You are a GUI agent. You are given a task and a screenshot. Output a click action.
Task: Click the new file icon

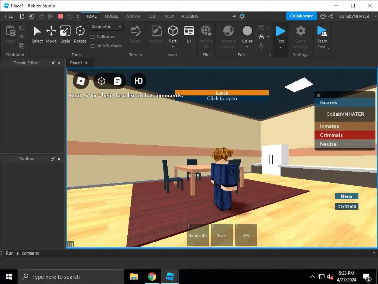(x=22, y=16)
